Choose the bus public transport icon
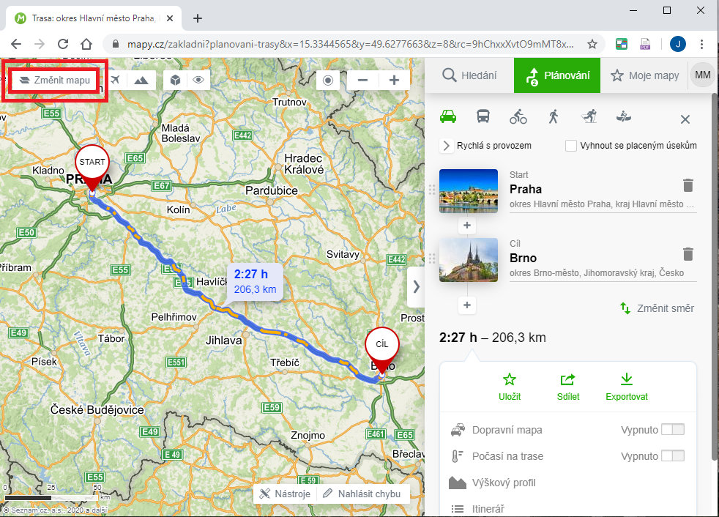This screenshot has width=719, height=517. 483,116
